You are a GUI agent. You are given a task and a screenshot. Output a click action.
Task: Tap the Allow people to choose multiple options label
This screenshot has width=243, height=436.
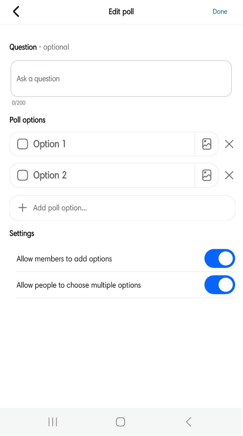[79, 285]
